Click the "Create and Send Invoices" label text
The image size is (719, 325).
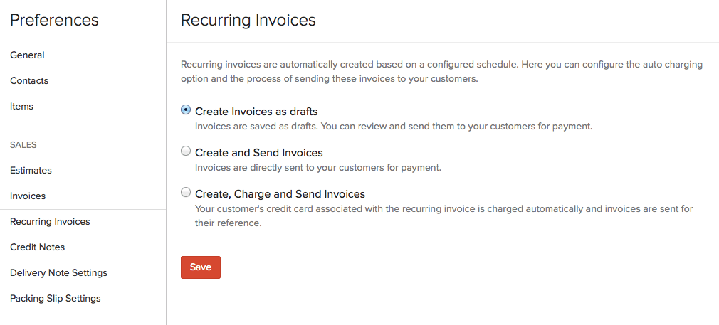[259, 153]
